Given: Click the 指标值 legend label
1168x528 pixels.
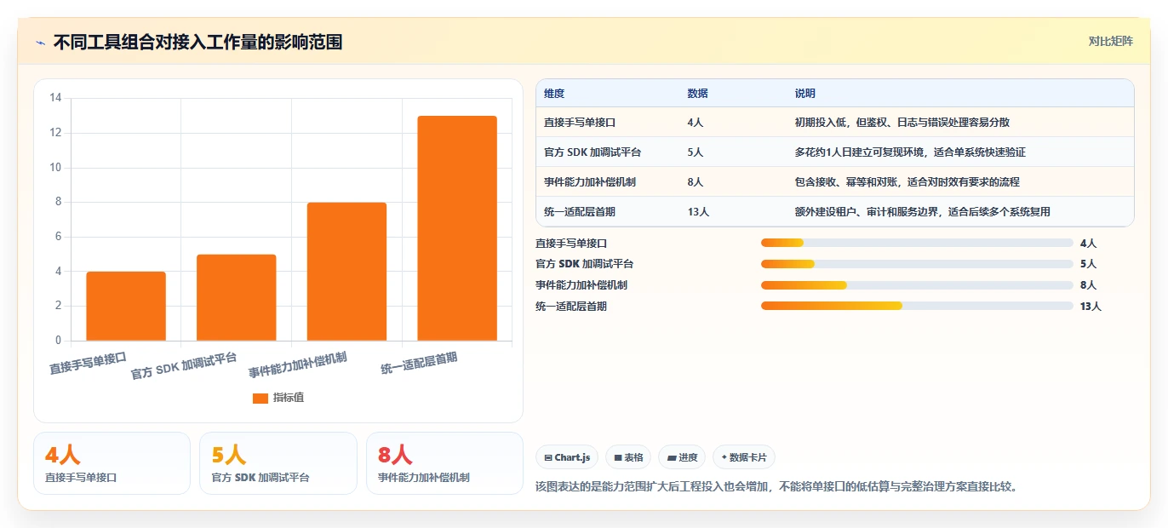Looking at the screenshot, I should [289, 398].
